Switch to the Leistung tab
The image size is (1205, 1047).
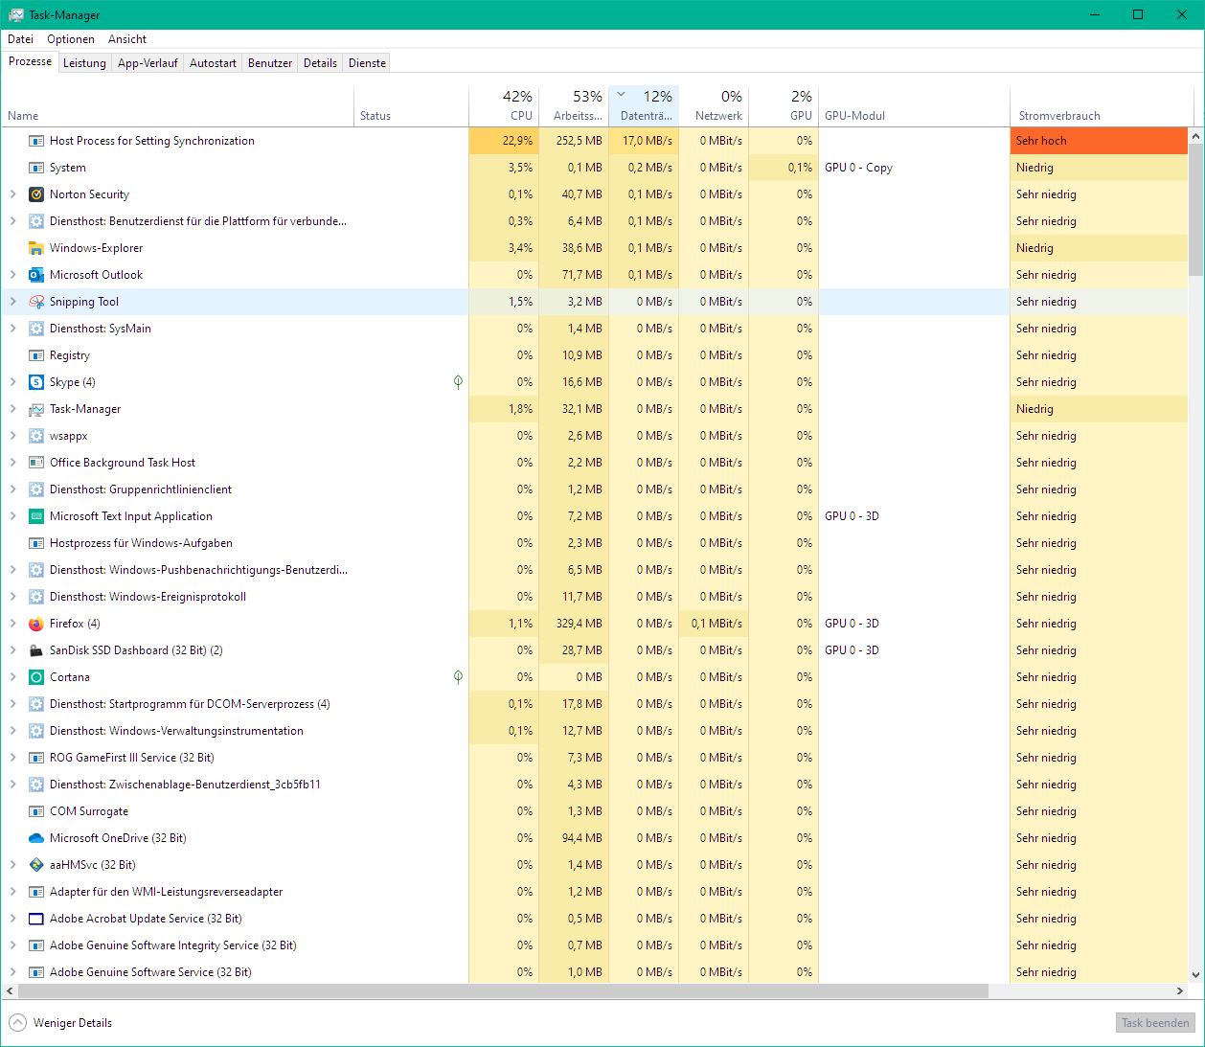[84, 63]
